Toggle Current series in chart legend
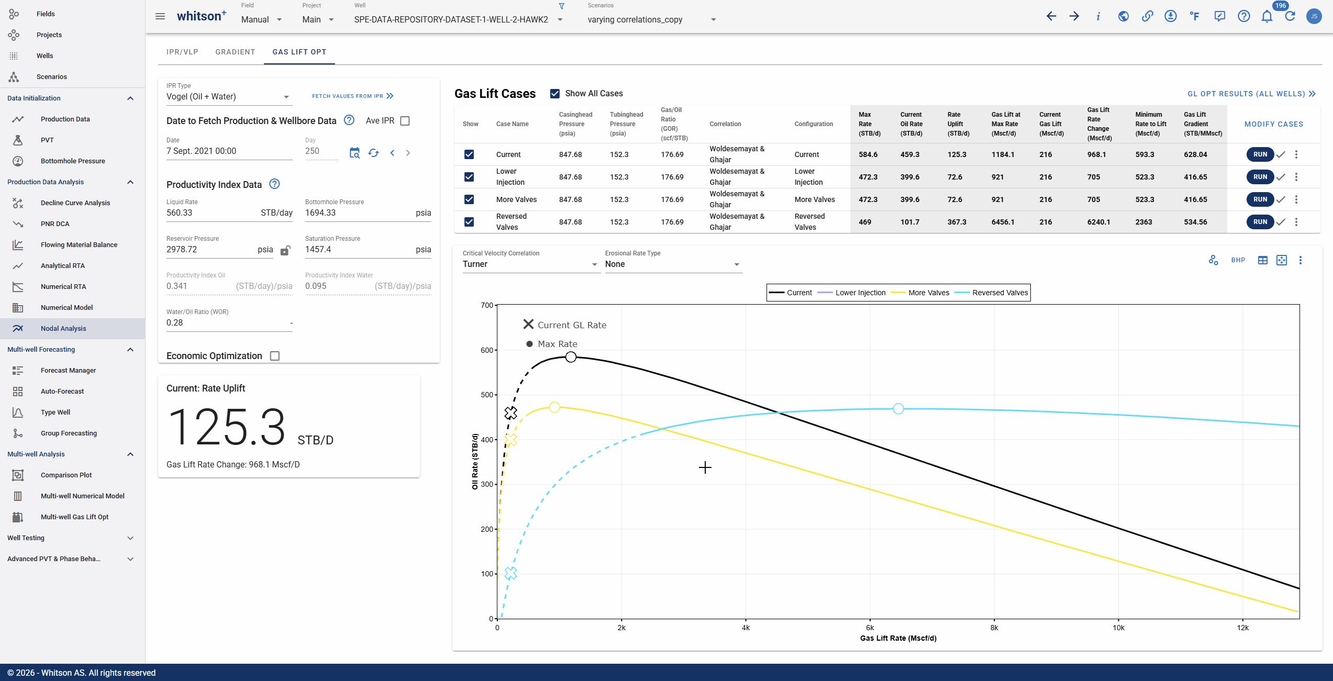1333x681 pixels. point(791,293)
